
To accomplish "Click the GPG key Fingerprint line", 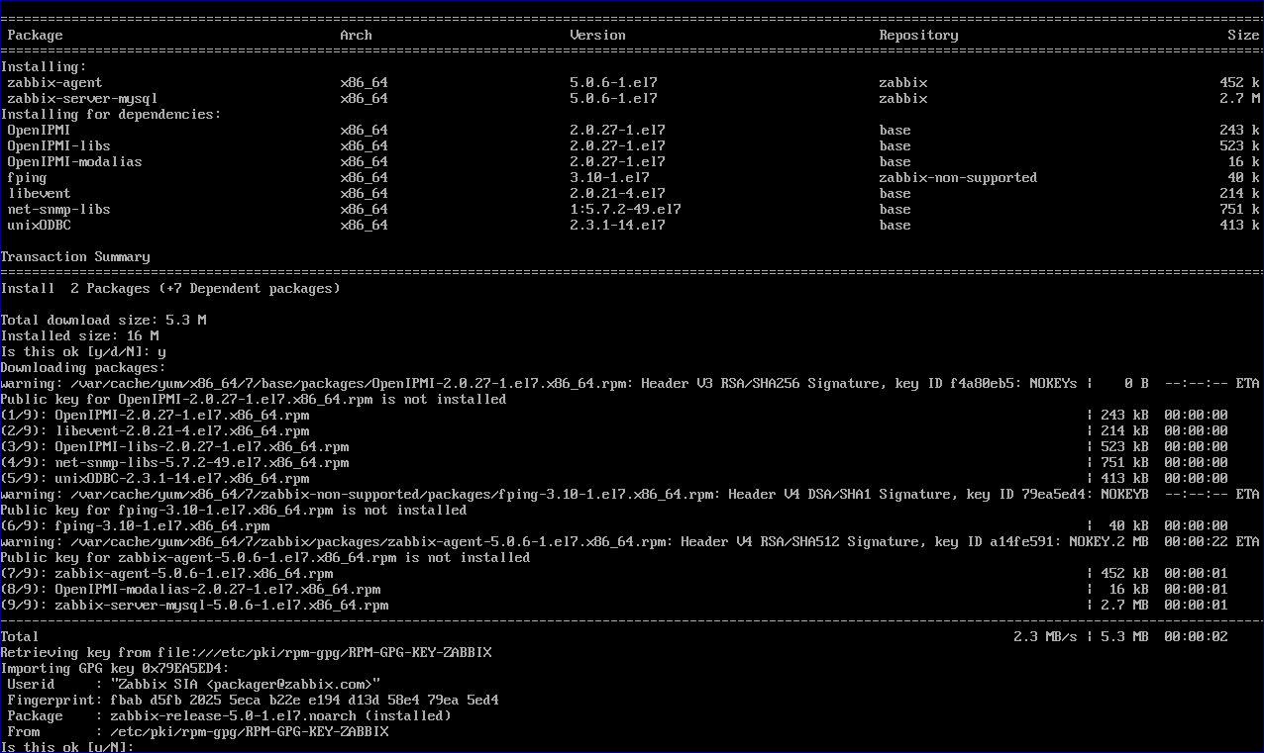I will (254, 701).
